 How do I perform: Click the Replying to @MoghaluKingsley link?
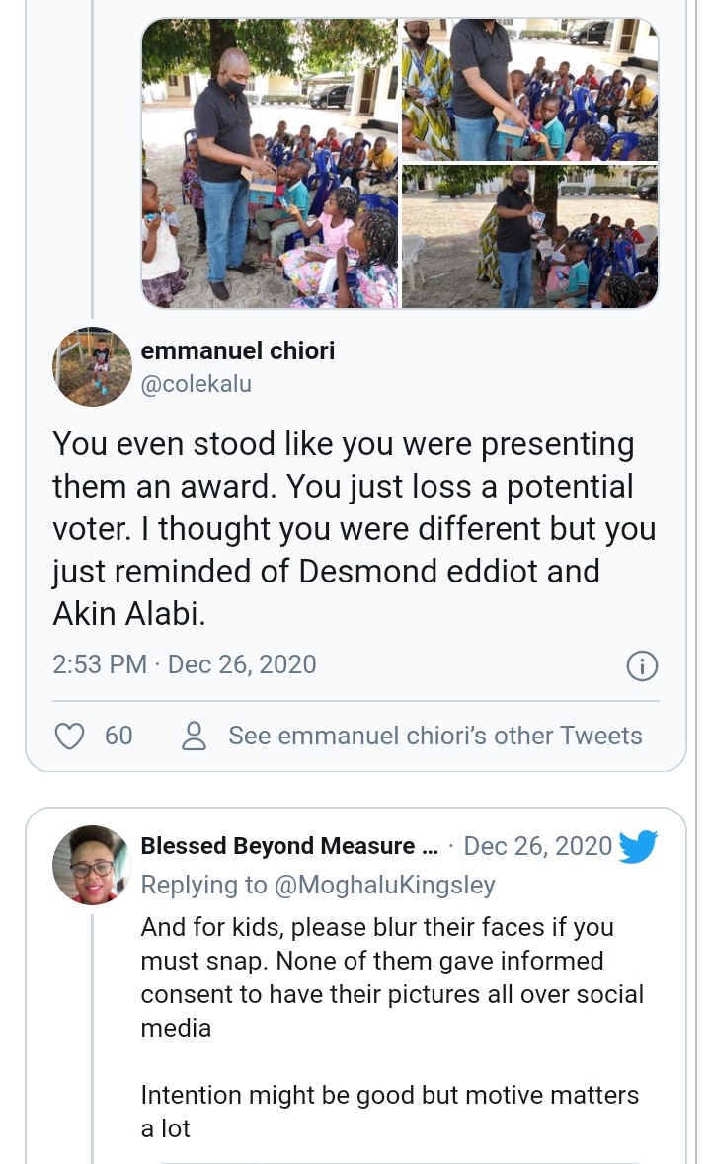pos(317,886)
